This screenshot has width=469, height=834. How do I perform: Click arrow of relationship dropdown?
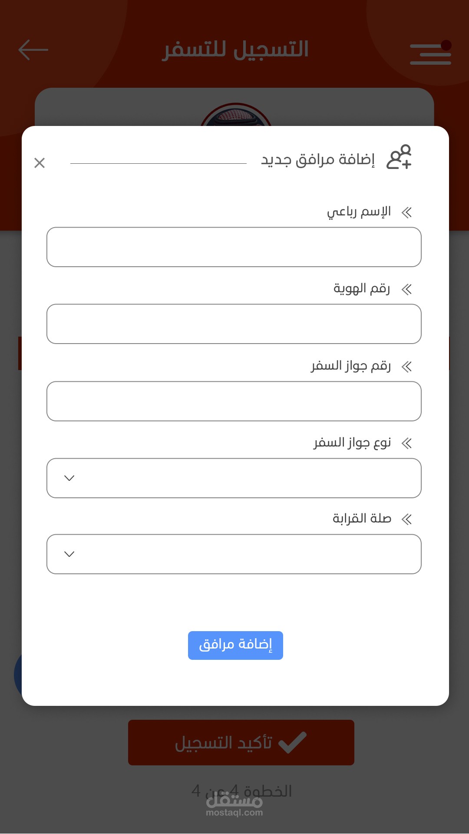[69, 554]
